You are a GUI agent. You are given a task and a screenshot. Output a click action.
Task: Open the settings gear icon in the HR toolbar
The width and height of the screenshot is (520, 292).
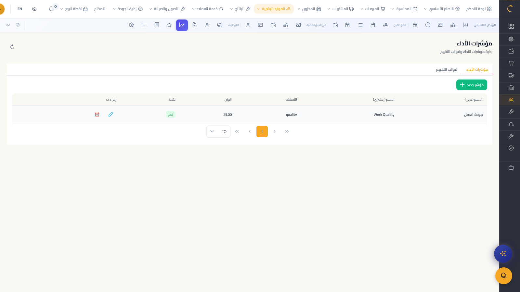pos(131,25)
